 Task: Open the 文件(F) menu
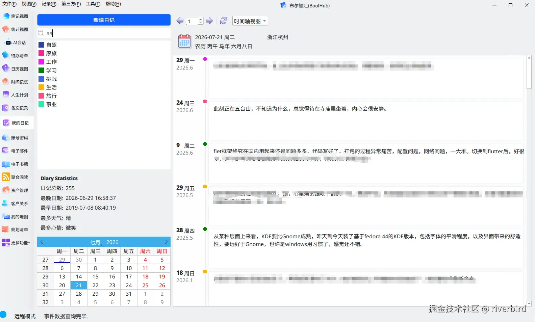[9, 4]
